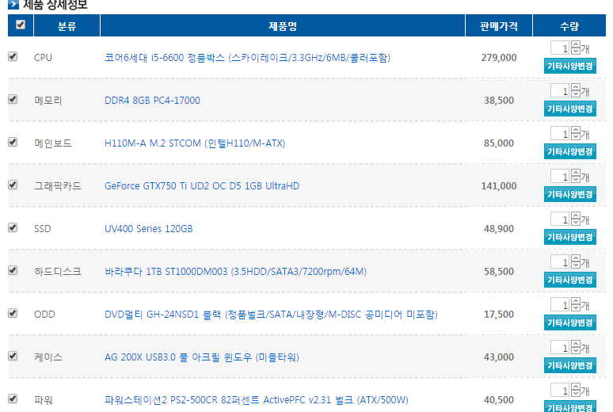
Task: Uncheck the 하드디스크 row checkbox
Action: (x=13, y=270)
